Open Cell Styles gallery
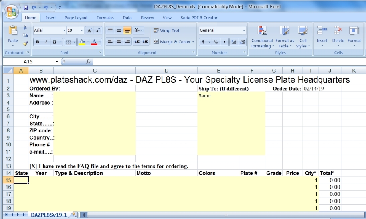Viewport: 366px width, 219px height. [x=303, y=37]
